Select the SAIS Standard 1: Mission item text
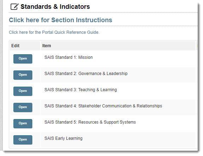The image size is (203, 156). (x=68, y=57)
